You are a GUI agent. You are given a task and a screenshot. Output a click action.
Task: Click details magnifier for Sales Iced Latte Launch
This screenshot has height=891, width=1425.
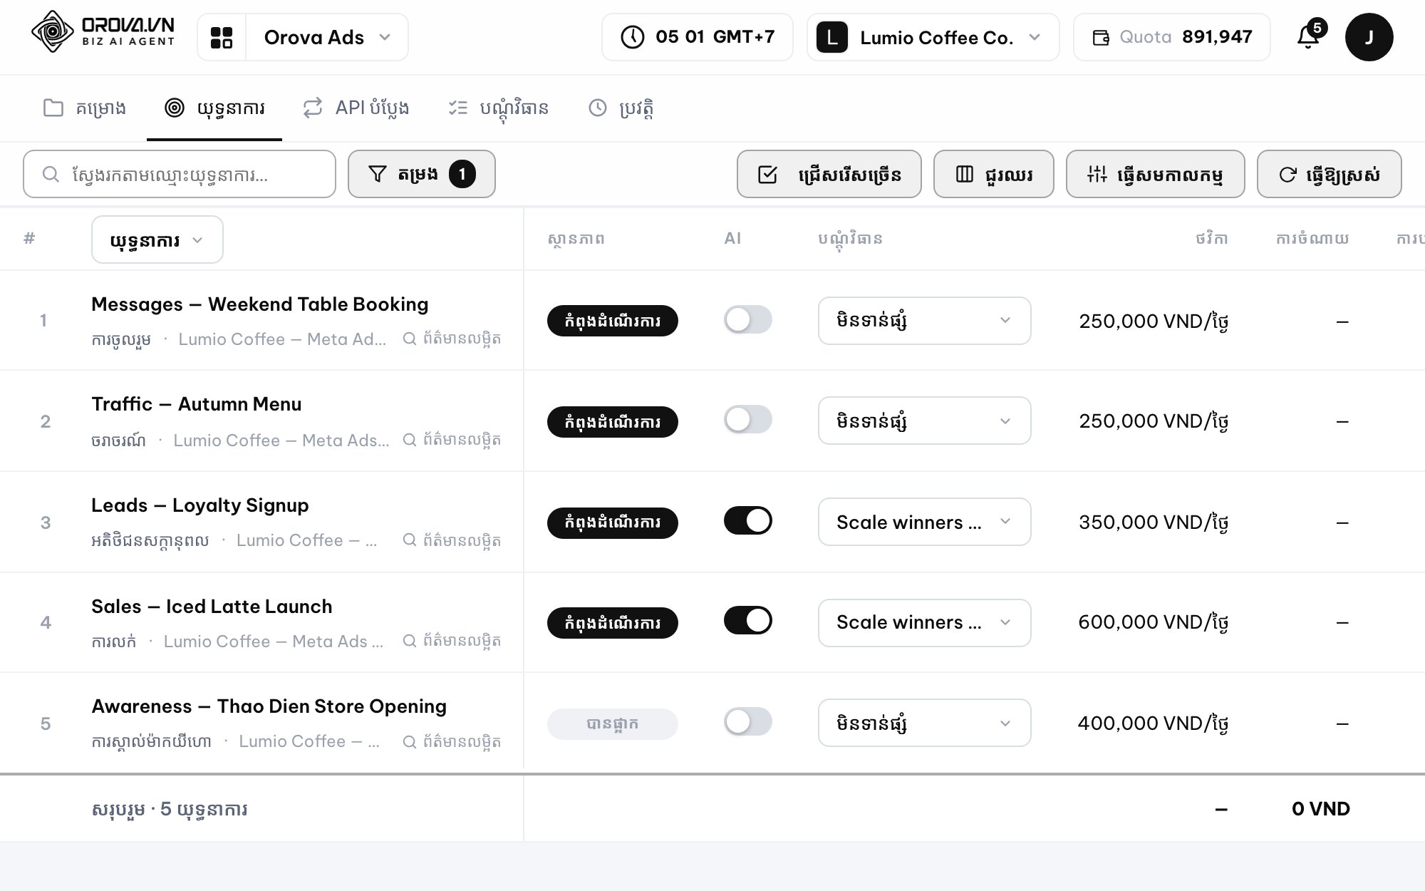pos(410,641)
